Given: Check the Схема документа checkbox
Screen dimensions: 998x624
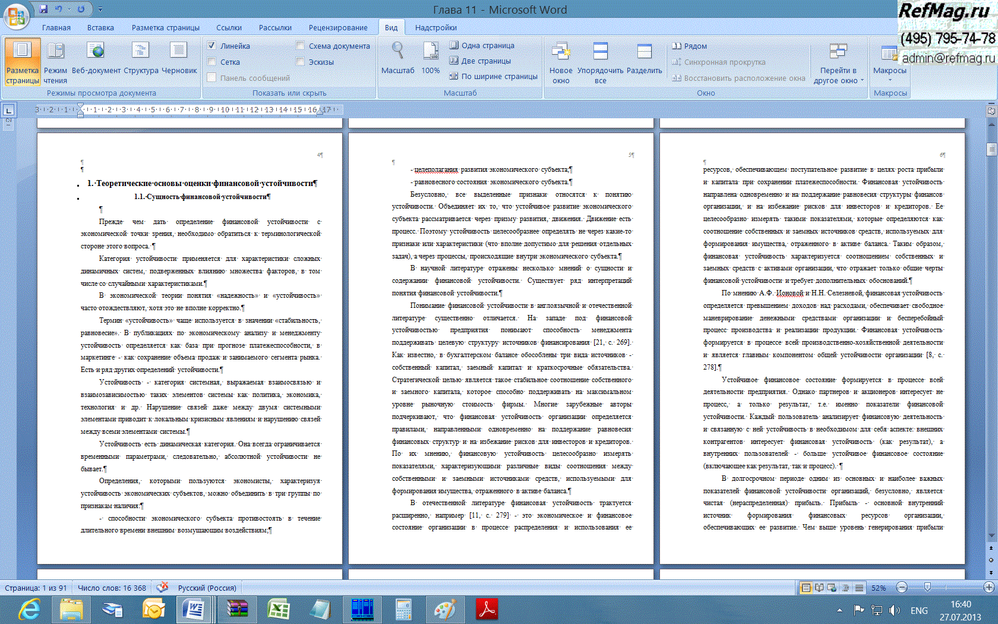Looking at the screenshot, I should (x=300, y=46).
